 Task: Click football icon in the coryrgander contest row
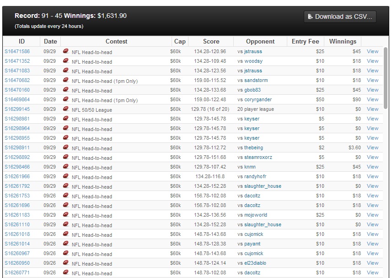(66, 99)
